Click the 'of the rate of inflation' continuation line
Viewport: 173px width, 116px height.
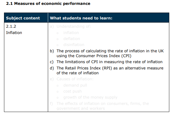point(78,73)
